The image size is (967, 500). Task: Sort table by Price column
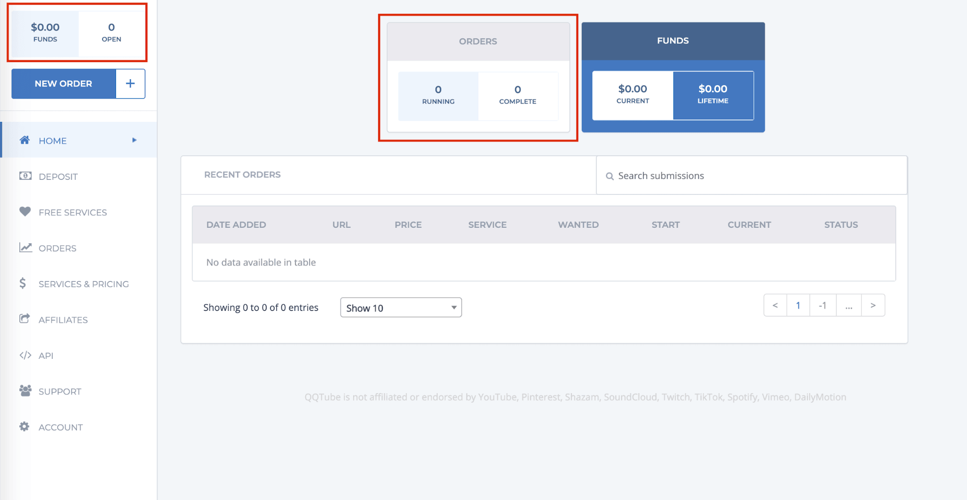tap(408, 224)
